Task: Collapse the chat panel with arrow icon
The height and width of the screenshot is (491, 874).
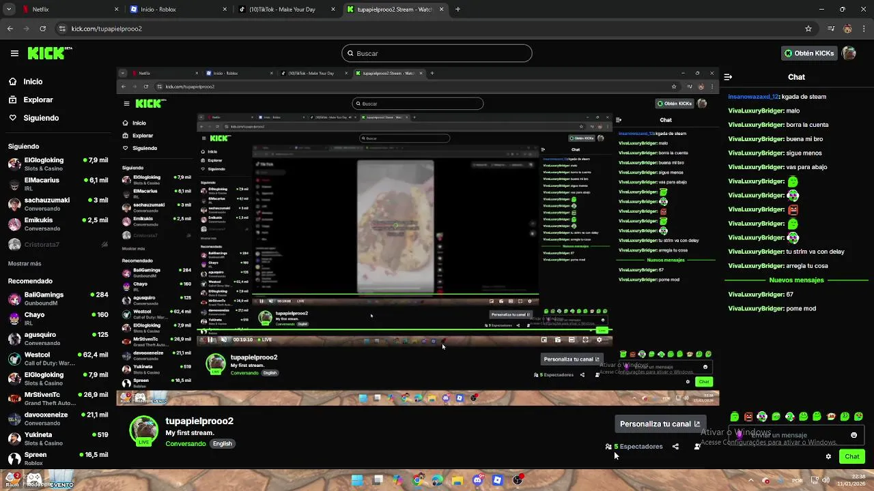Action: tap(728, 77)
